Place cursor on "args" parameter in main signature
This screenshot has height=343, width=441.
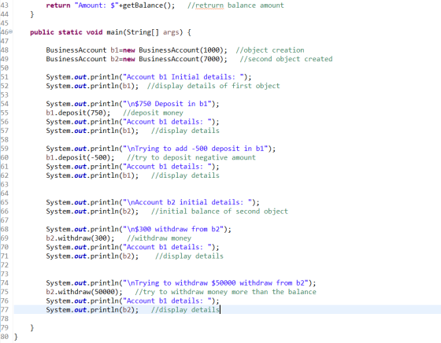click(171, 32)
